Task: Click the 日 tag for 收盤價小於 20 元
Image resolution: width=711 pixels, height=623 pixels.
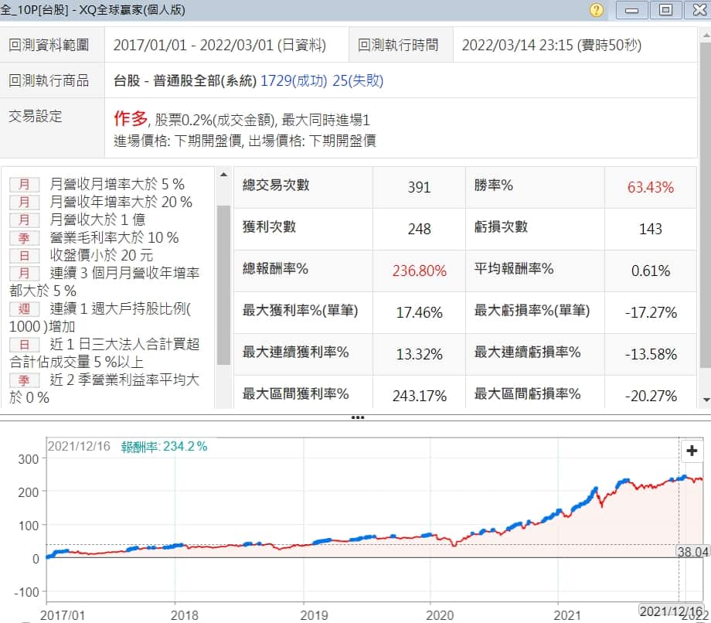Action: pos(25,255)
